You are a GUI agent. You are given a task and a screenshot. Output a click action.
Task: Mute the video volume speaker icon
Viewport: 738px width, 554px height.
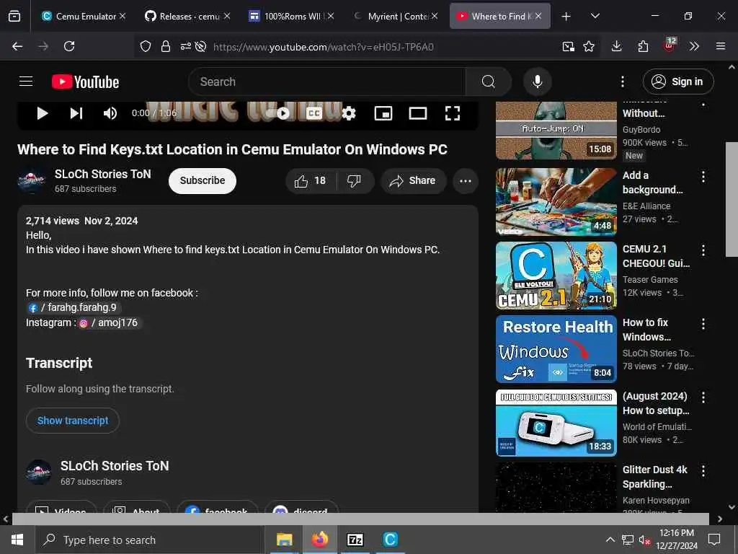pyautogui.click(x=110, y=113)
